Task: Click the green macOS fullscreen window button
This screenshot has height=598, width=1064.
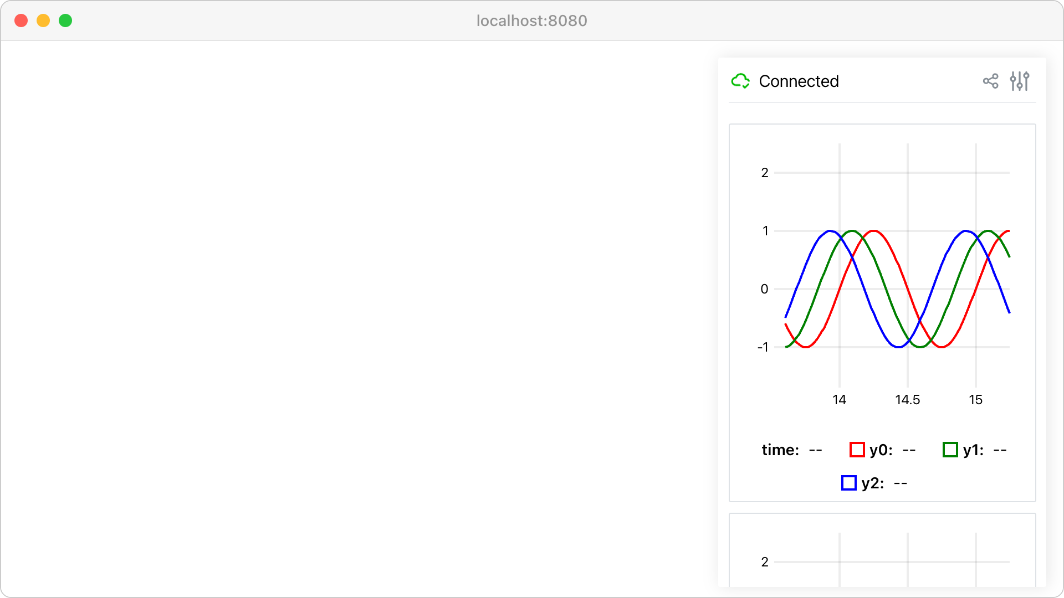Action: pos(65,20)
